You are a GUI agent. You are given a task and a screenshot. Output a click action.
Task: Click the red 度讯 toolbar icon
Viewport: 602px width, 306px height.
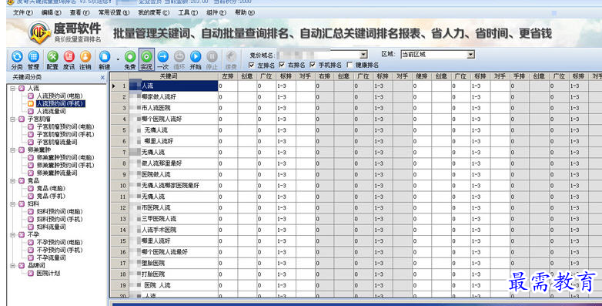(69, 57)
